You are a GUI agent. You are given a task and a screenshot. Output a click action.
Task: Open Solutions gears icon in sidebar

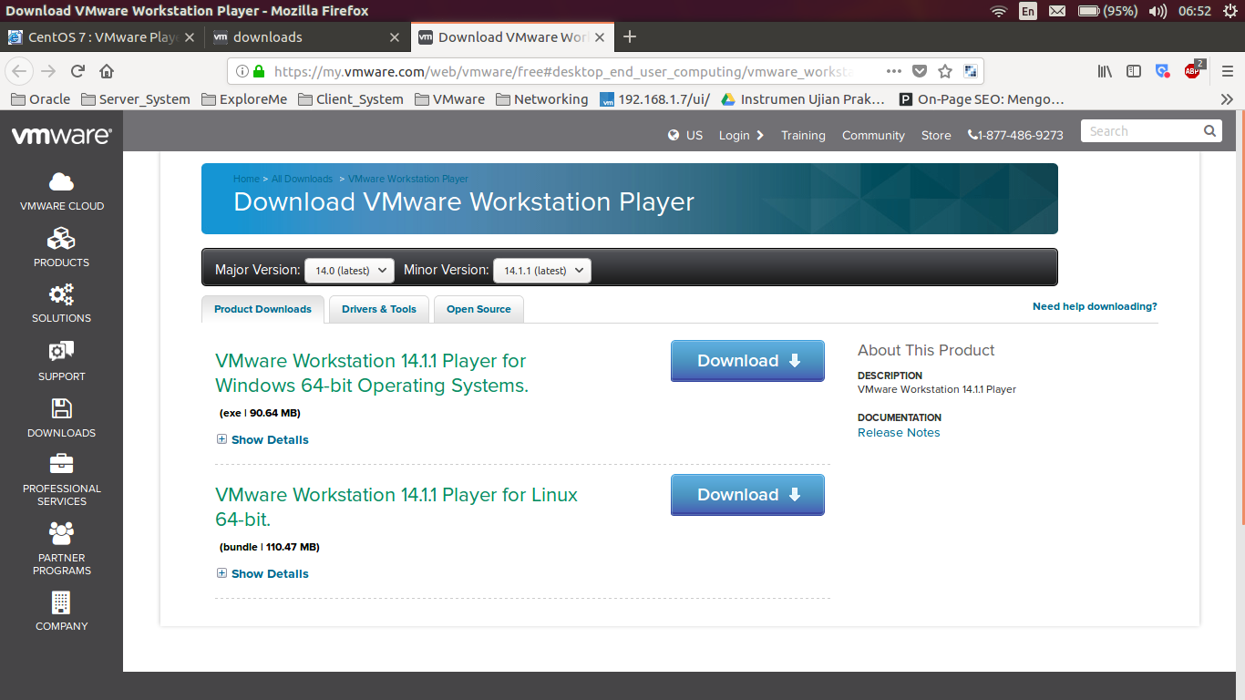click(62, 295)
